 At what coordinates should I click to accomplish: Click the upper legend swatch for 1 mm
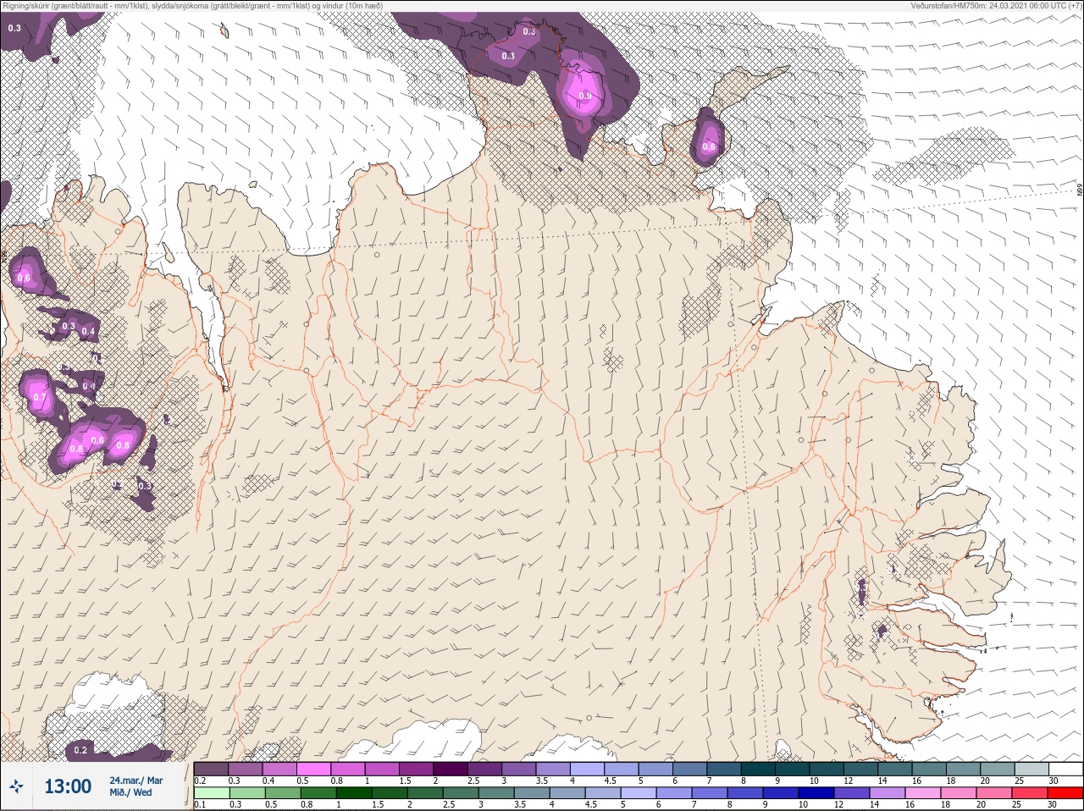click(382, 769)
